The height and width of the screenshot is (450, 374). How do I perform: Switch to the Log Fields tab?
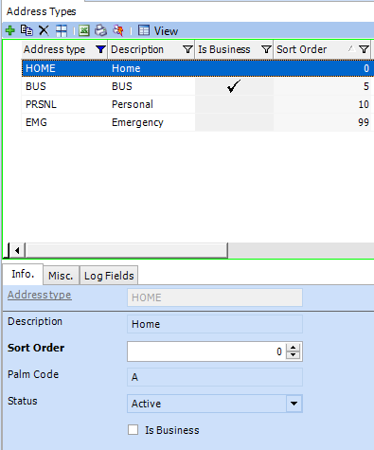(x=109, y=276)
